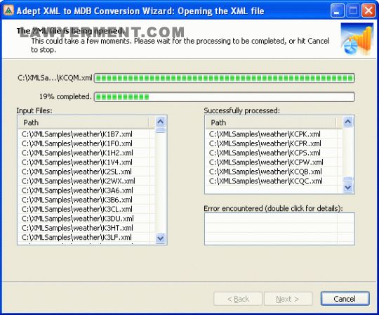Select K3LF.xml in Input Files
379x315 pixels.
[x=77, y=238]
